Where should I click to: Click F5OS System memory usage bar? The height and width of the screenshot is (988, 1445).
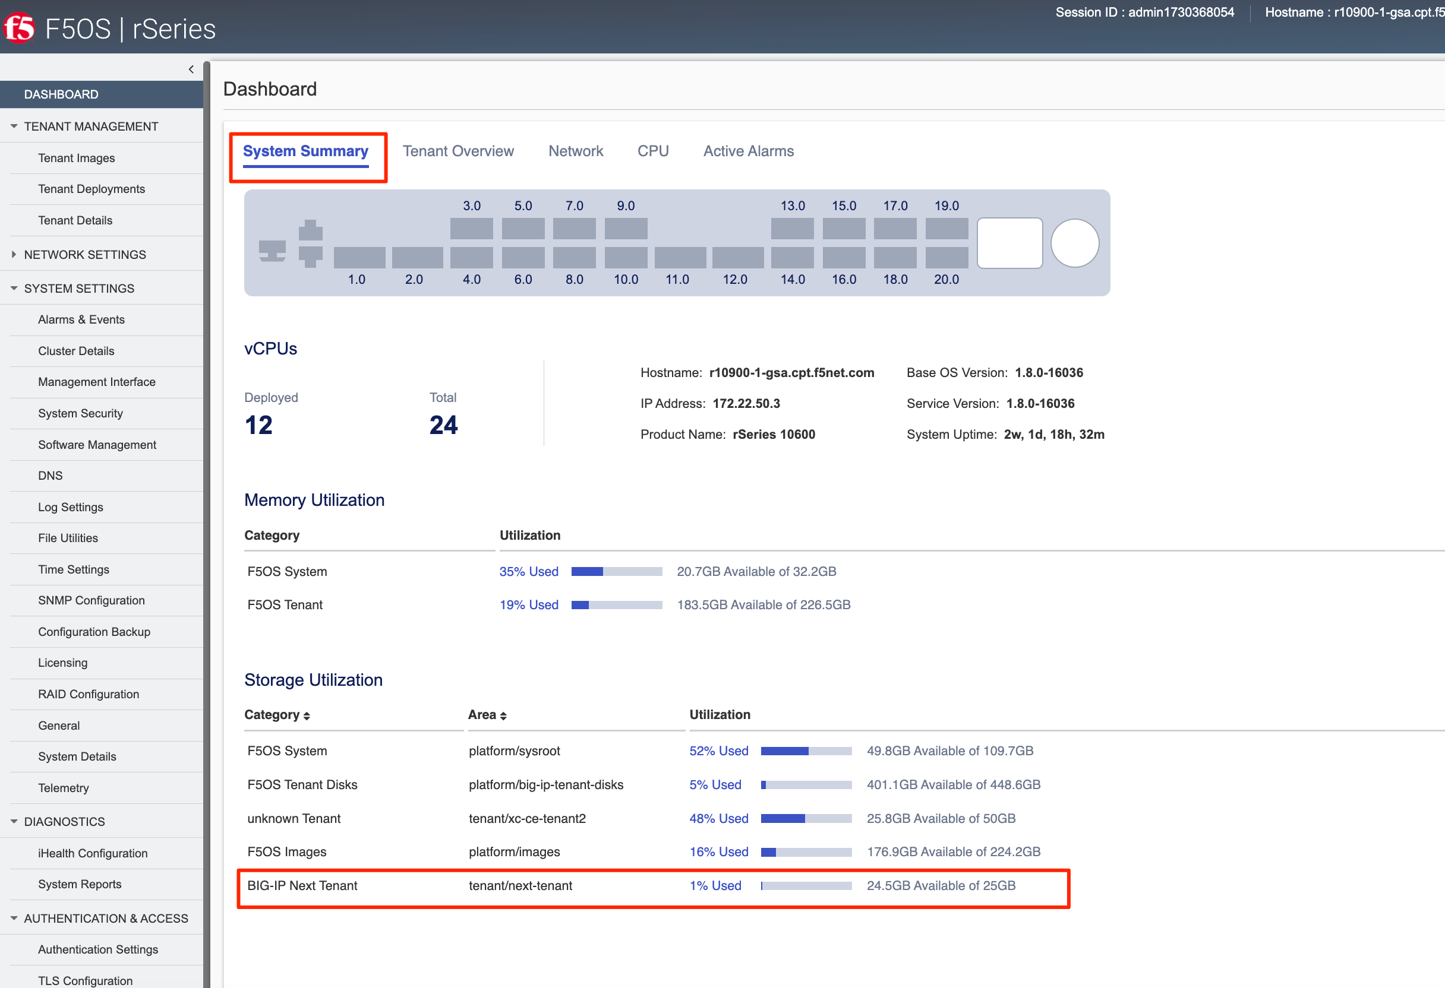click(x=617, y=572)
